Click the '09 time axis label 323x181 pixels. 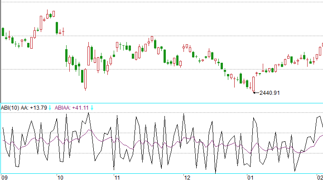coord(5,177)
